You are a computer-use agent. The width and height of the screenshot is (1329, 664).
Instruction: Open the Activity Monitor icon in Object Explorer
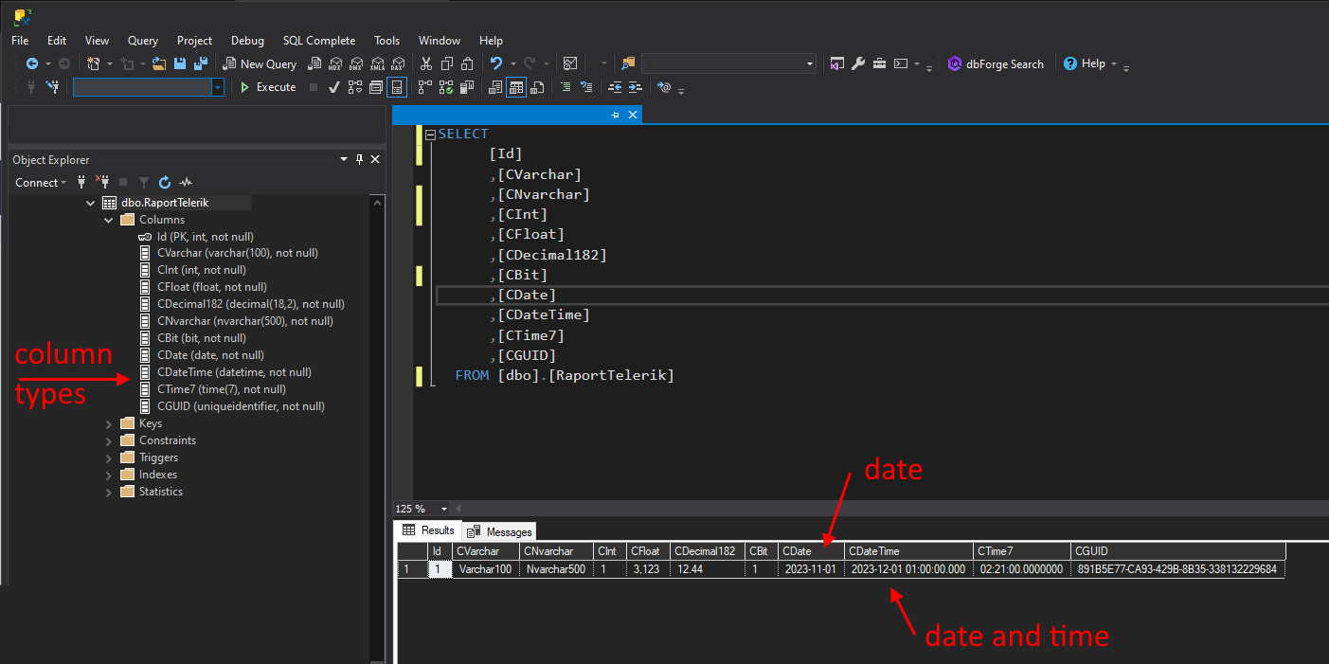(187, 182)
